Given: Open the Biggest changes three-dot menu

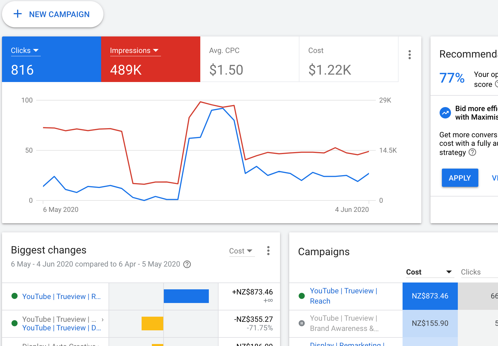Looking at the screenshot, I should coord(268,251).
